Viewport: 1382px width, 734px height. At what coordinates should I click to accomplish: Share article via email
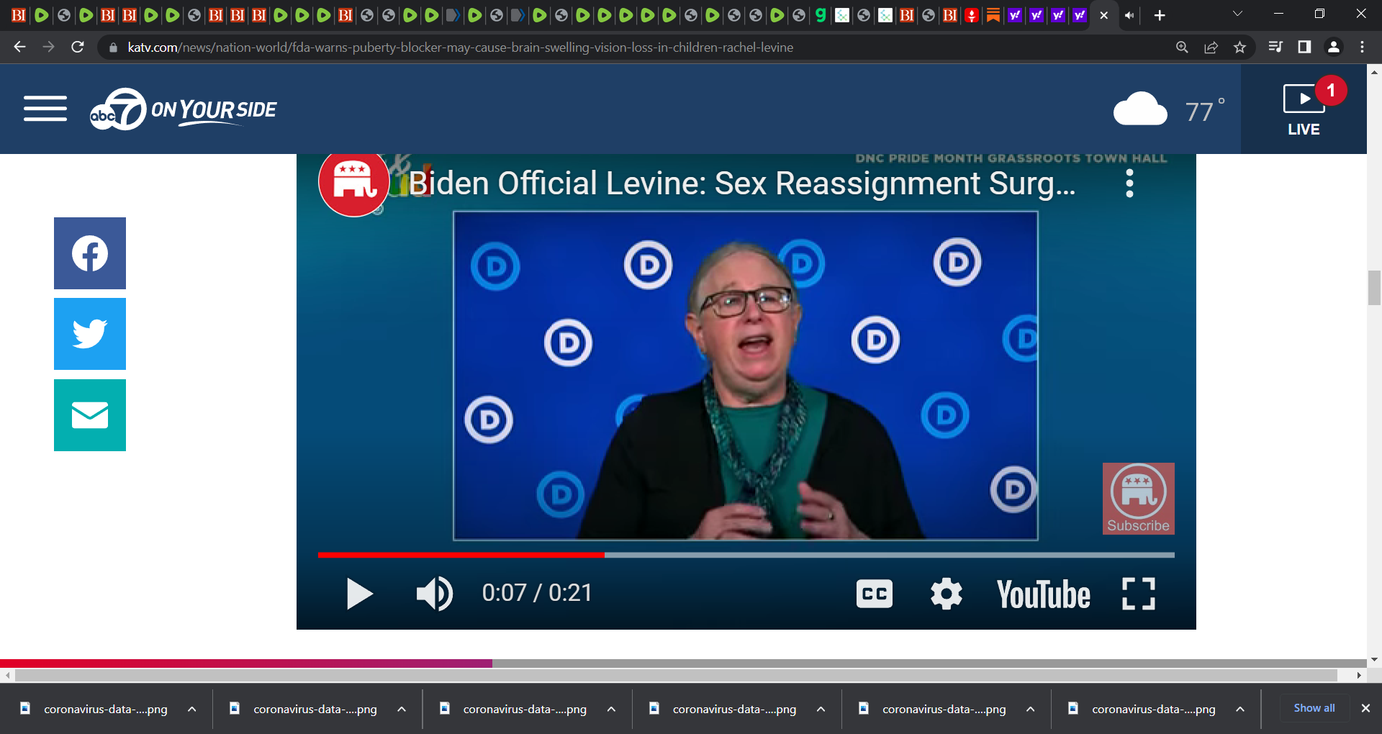point(90,415)
